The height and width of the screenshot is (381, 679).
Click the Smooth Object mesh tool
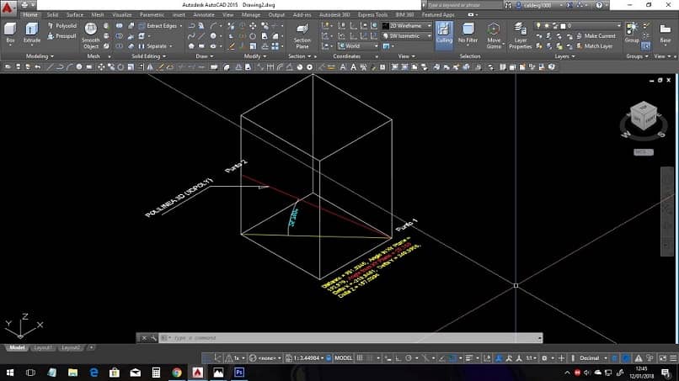click(x=90, y=35)
